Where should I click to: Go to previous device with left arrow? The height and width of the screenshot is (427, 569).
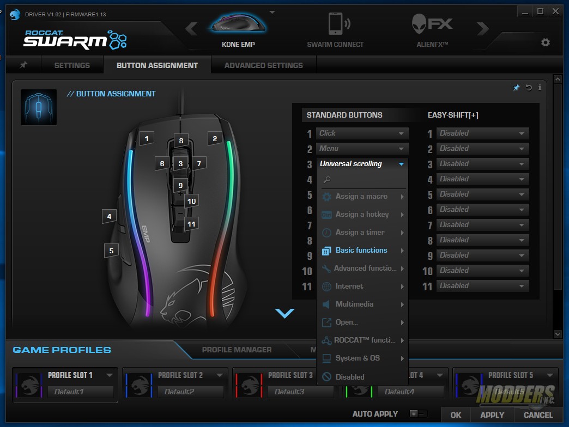[192, 29]
